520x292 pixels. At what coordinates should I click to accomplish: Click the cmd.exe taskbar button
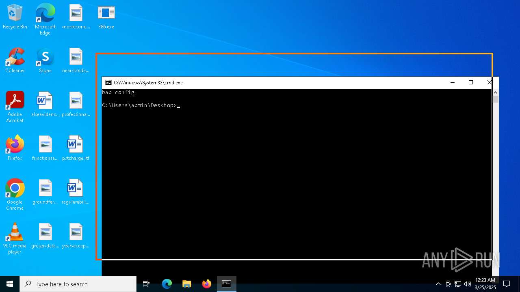[x=226, y=284]
